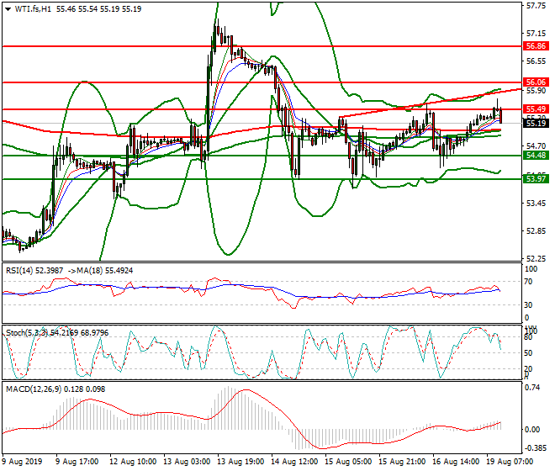This screenshot has height=471, width=555.
Task: Click the green 53.97 support level label
Action: [x=536, y=179]
